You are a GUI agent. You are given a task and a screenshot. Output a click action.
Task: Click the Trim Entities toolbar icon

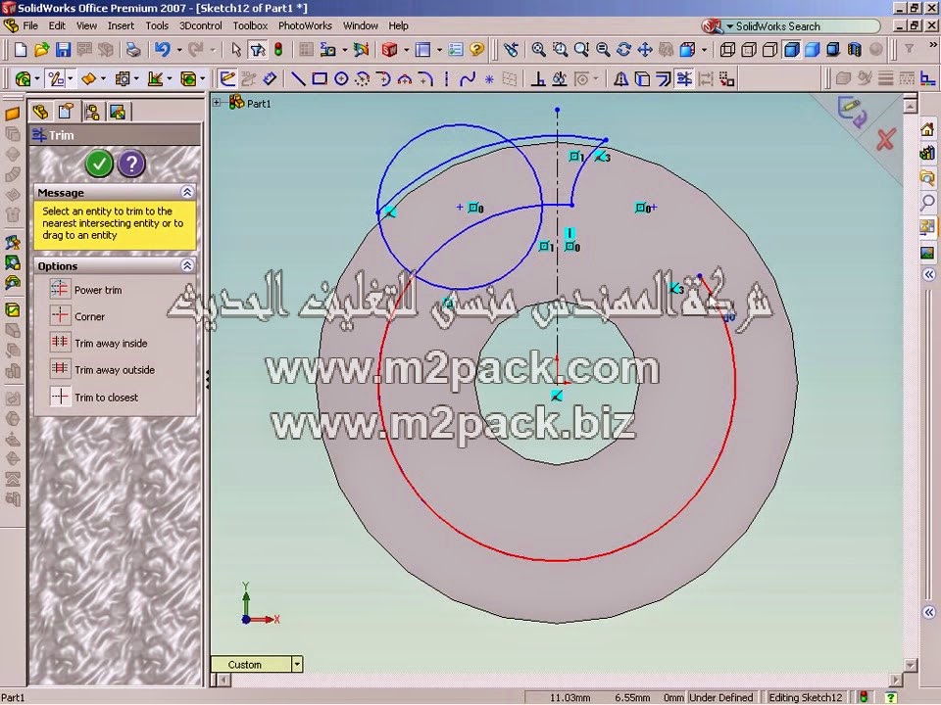pos(684,78)
